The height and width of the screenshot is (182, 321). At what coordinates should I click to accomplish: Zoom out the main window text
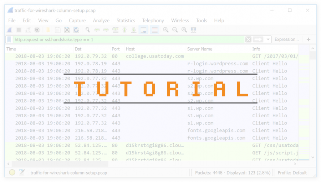(175, 30)
